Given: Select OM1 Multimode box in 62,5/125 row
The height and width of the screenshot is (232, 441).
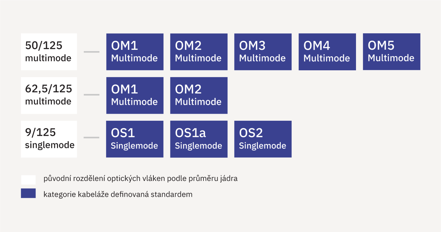Looking at the screenshot, I should pos(135,95).
